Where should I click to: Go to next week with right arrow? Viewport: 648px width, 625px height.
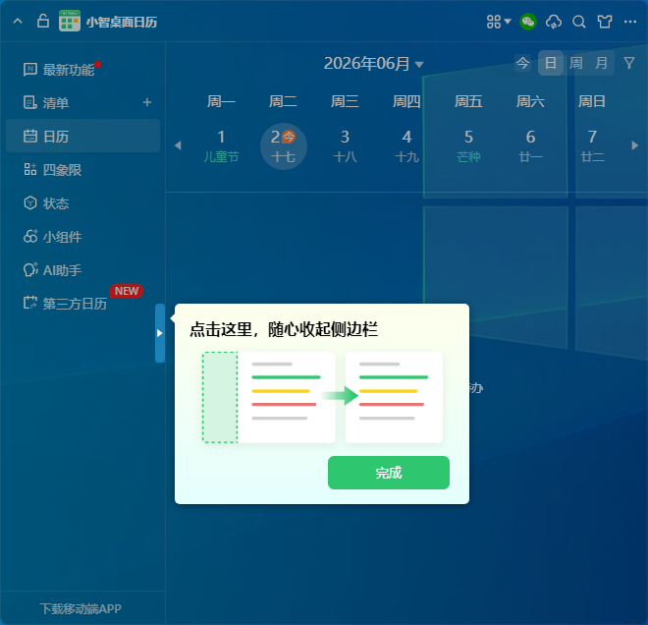tap(635, 145)
